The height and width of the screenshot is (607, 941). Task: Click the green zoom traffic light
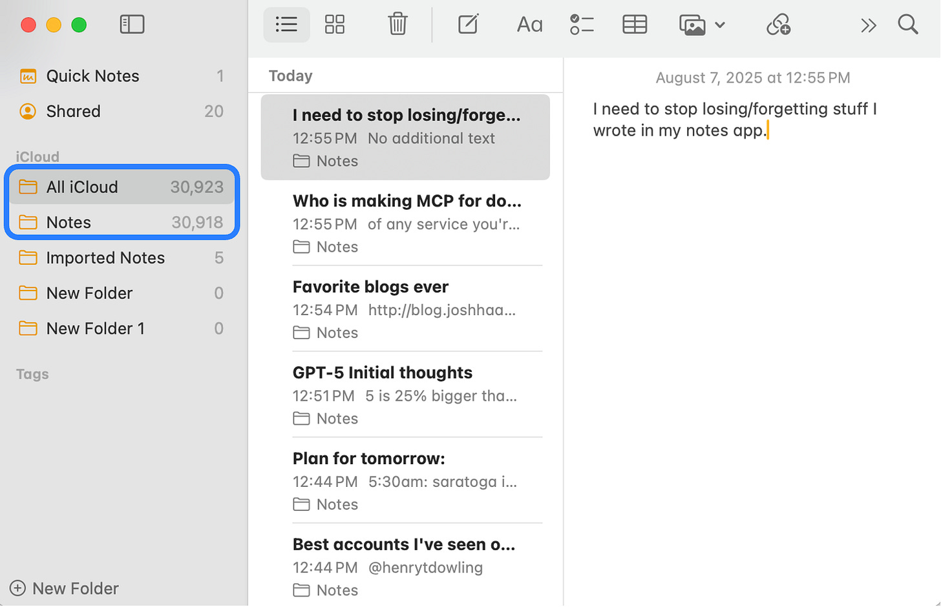[x=79, y=24]
